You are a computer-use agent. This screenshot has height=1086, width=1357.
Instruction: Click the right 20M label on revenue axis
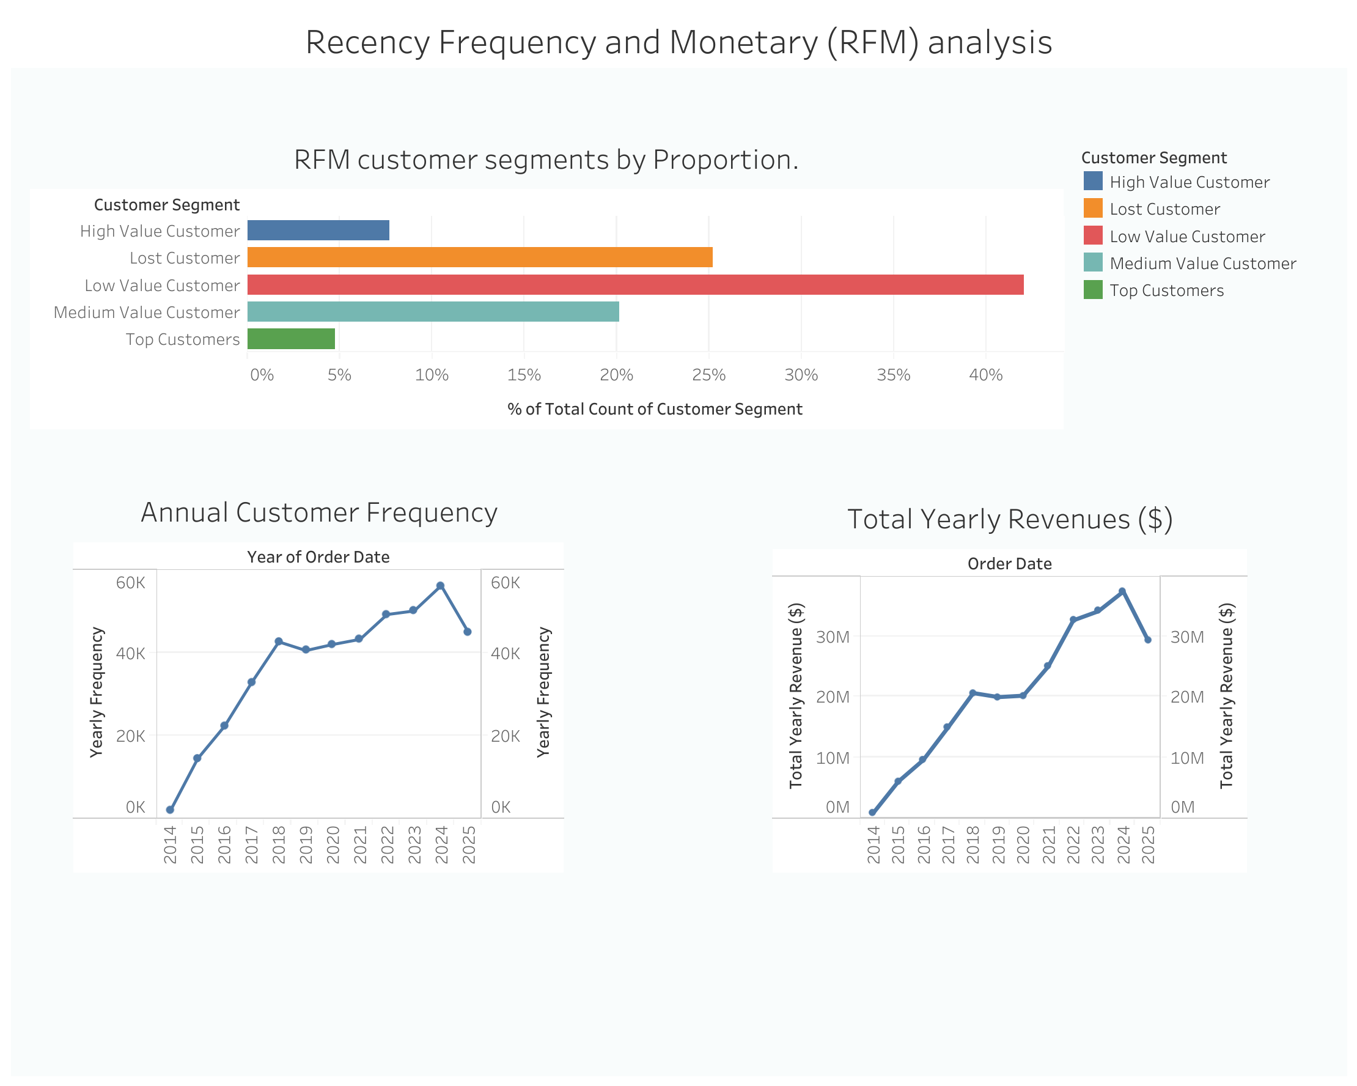point(1187,697)
